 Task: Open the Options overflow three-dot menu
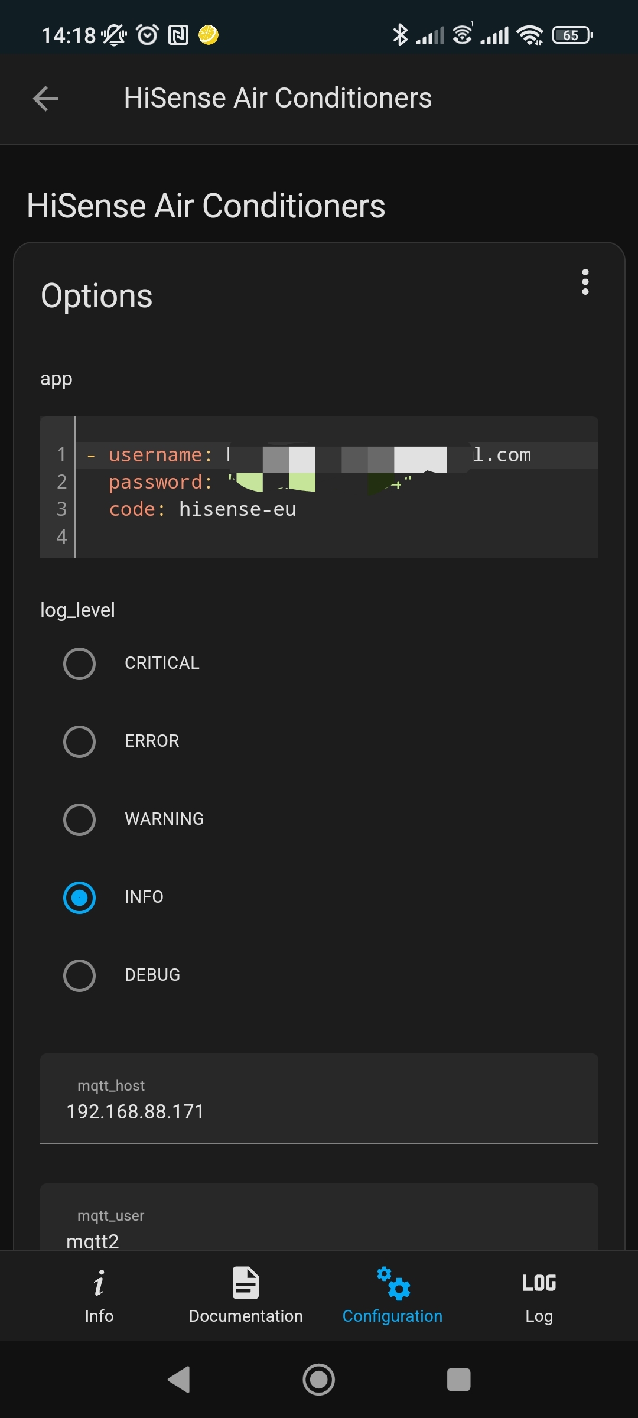tap(585, 282)
